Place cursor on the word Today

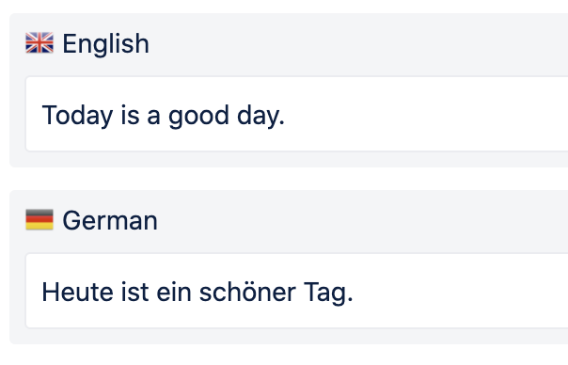(x=77, y=116)
